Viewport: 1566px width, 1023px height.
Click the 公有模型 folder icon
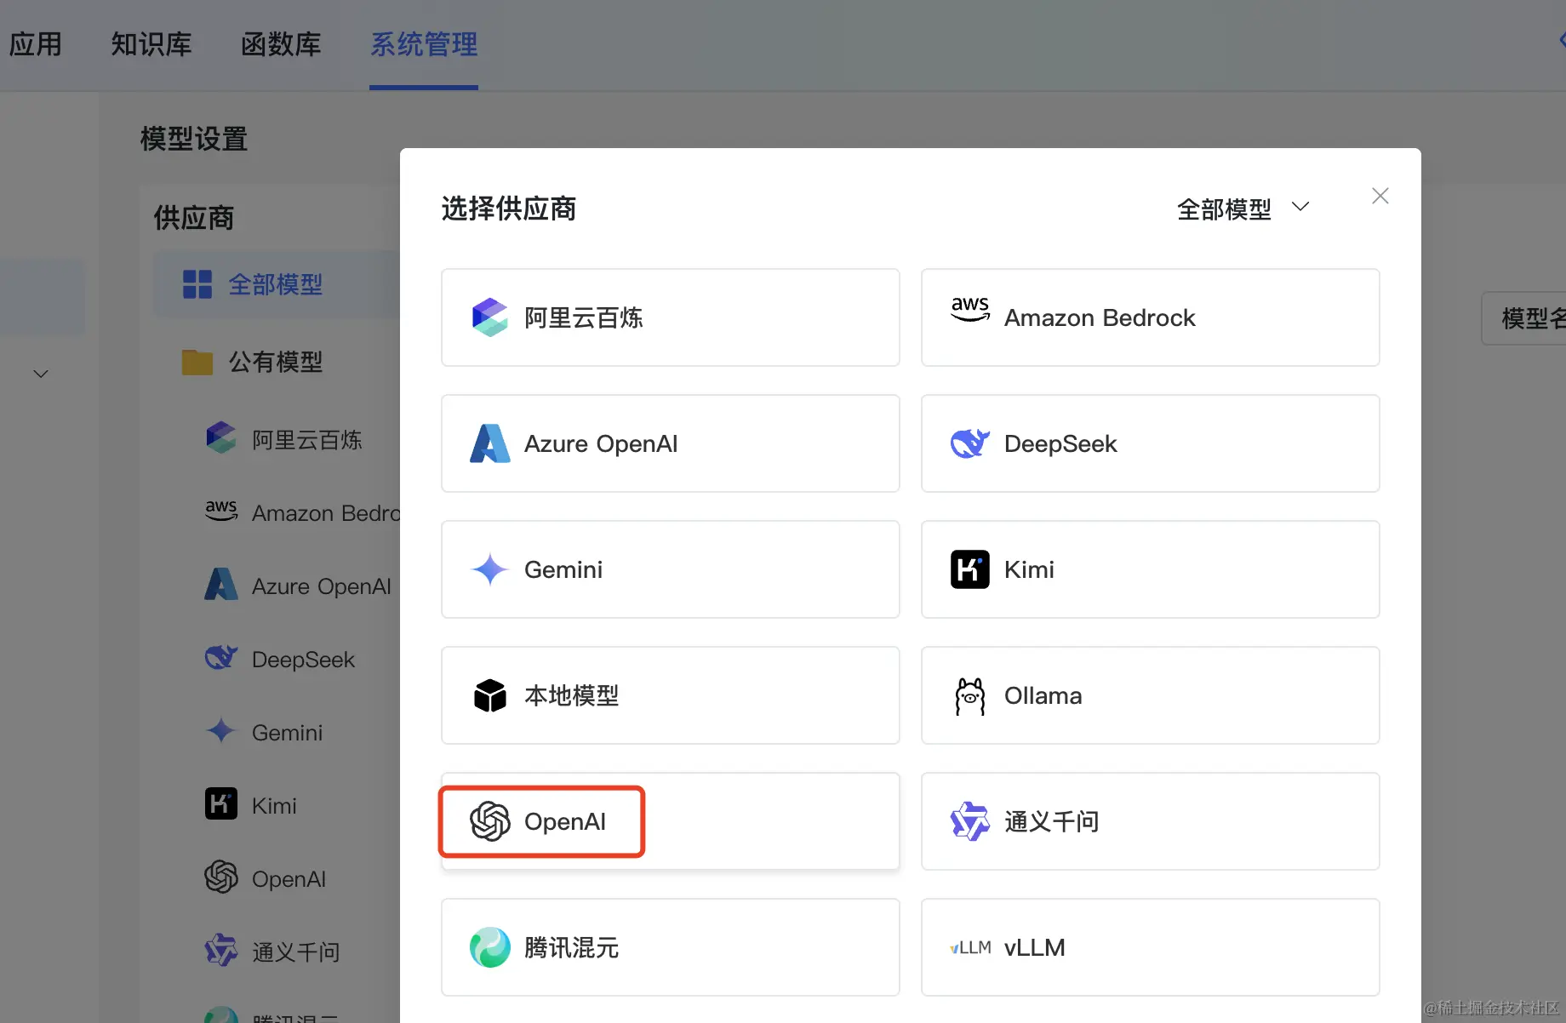pos(197,362)
